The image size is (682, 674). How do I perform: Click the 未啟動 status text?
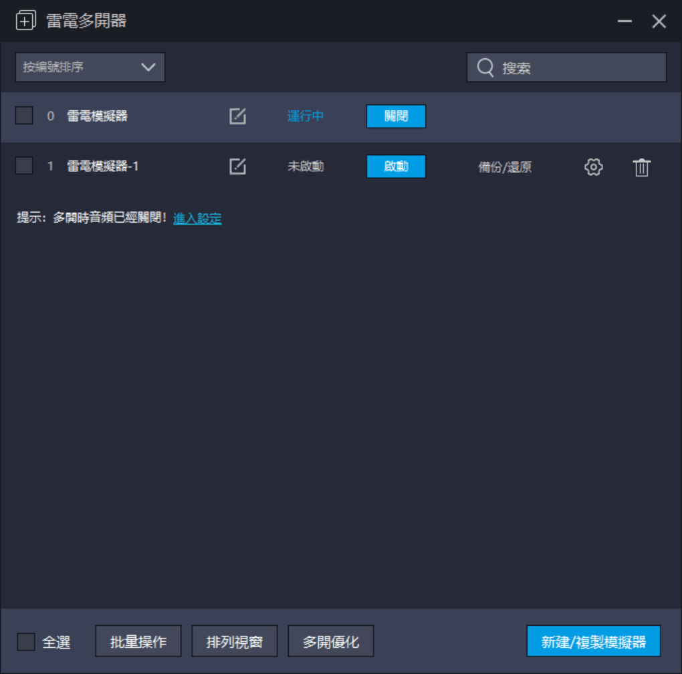306,166
